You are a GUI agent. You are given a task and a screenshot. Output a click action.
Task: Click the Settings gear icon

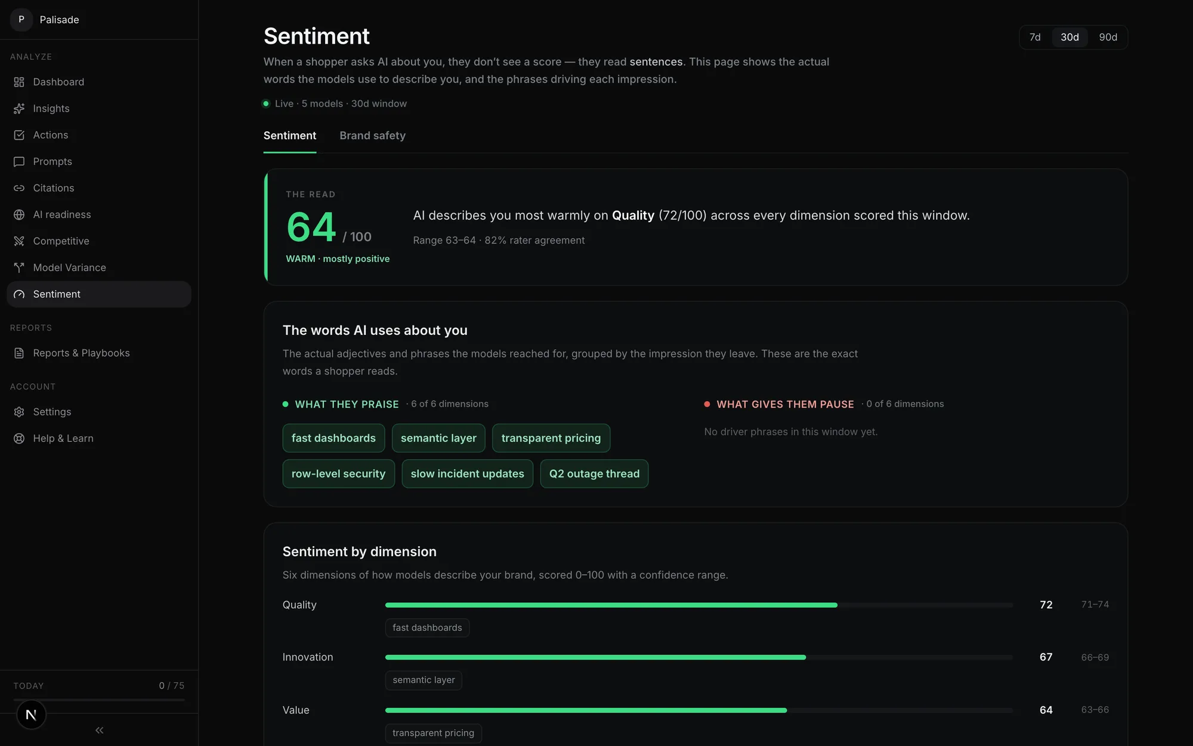click(x=19, y=412)
